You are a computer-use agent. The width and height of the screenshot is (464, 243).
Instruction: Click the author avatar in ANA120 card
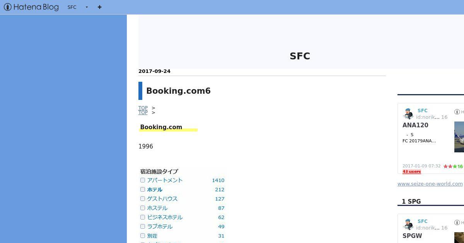click(408, 114)
